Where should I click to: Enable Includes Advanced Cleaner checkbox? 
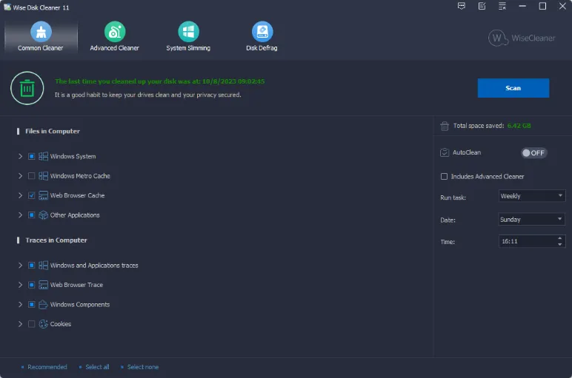tap(444, 176)
